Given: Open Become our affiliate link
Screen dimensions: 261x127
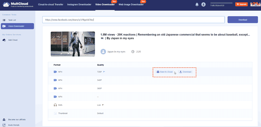Looking at the screenshot, I should (17, 120).
